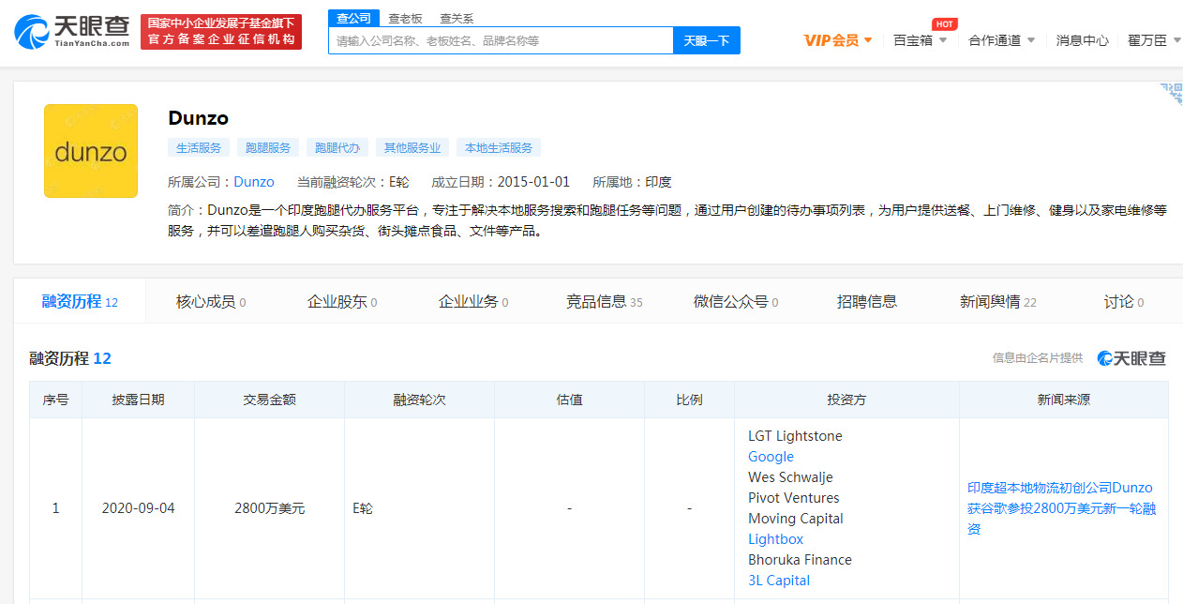Screen dimensions: 1183x604
Task: Click Bhoruka Finance investor text
Action: tap(800, 560)
